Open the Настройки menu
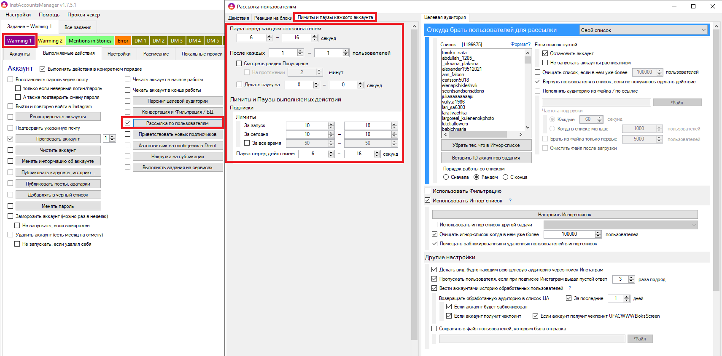722x356 pixels. click(x=18, y=15)
